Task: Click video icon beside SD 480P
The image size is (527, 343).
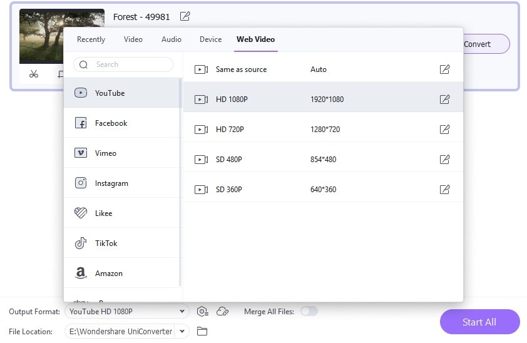Action: tap(202, 159)
